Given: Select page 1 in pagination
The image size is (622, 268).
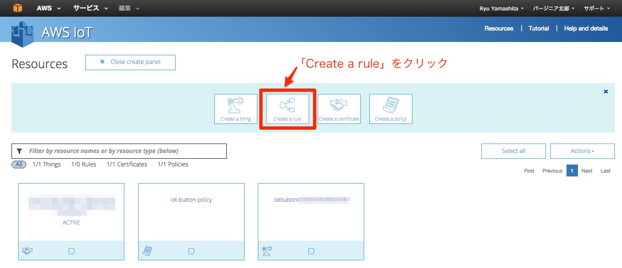Looking at the screenshot, I should (572, 171).
